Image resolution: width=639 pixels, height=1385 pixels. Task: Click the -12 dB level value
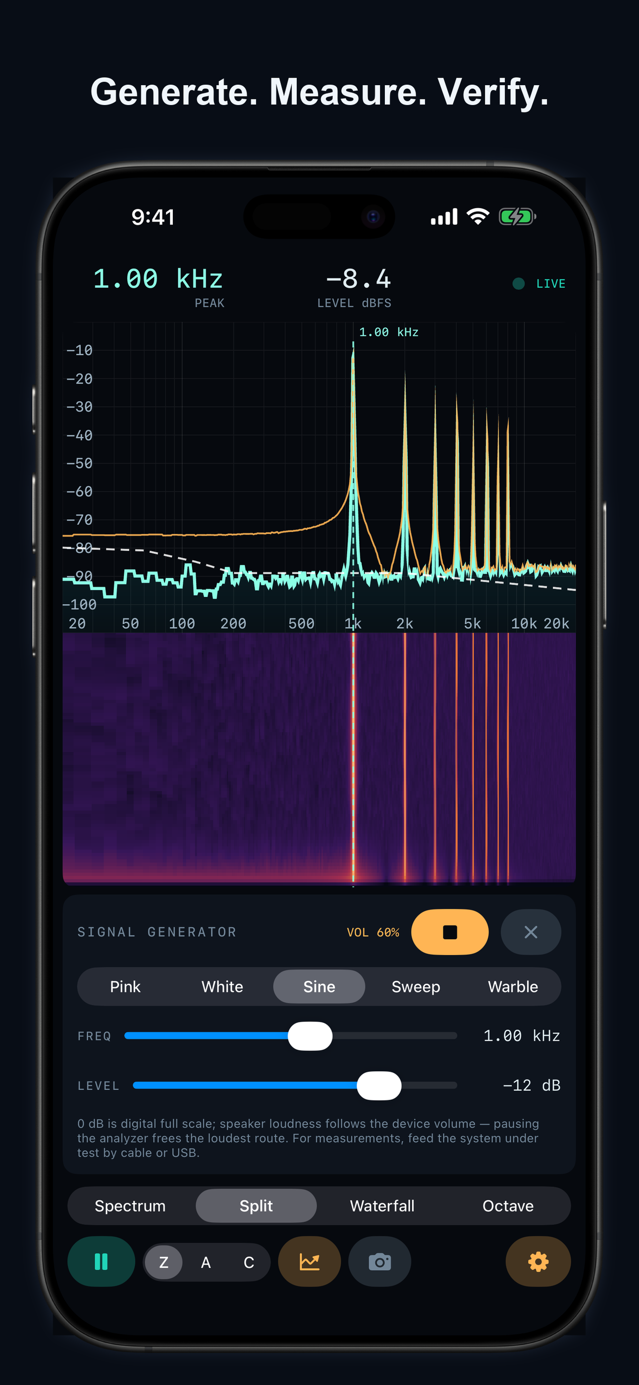[532, 1085]
